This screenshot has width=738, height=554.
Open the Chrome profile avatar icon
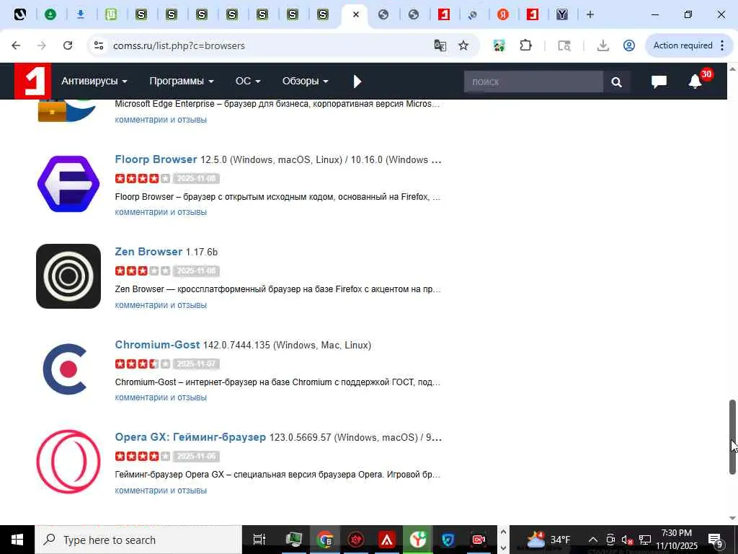[628, 45]
